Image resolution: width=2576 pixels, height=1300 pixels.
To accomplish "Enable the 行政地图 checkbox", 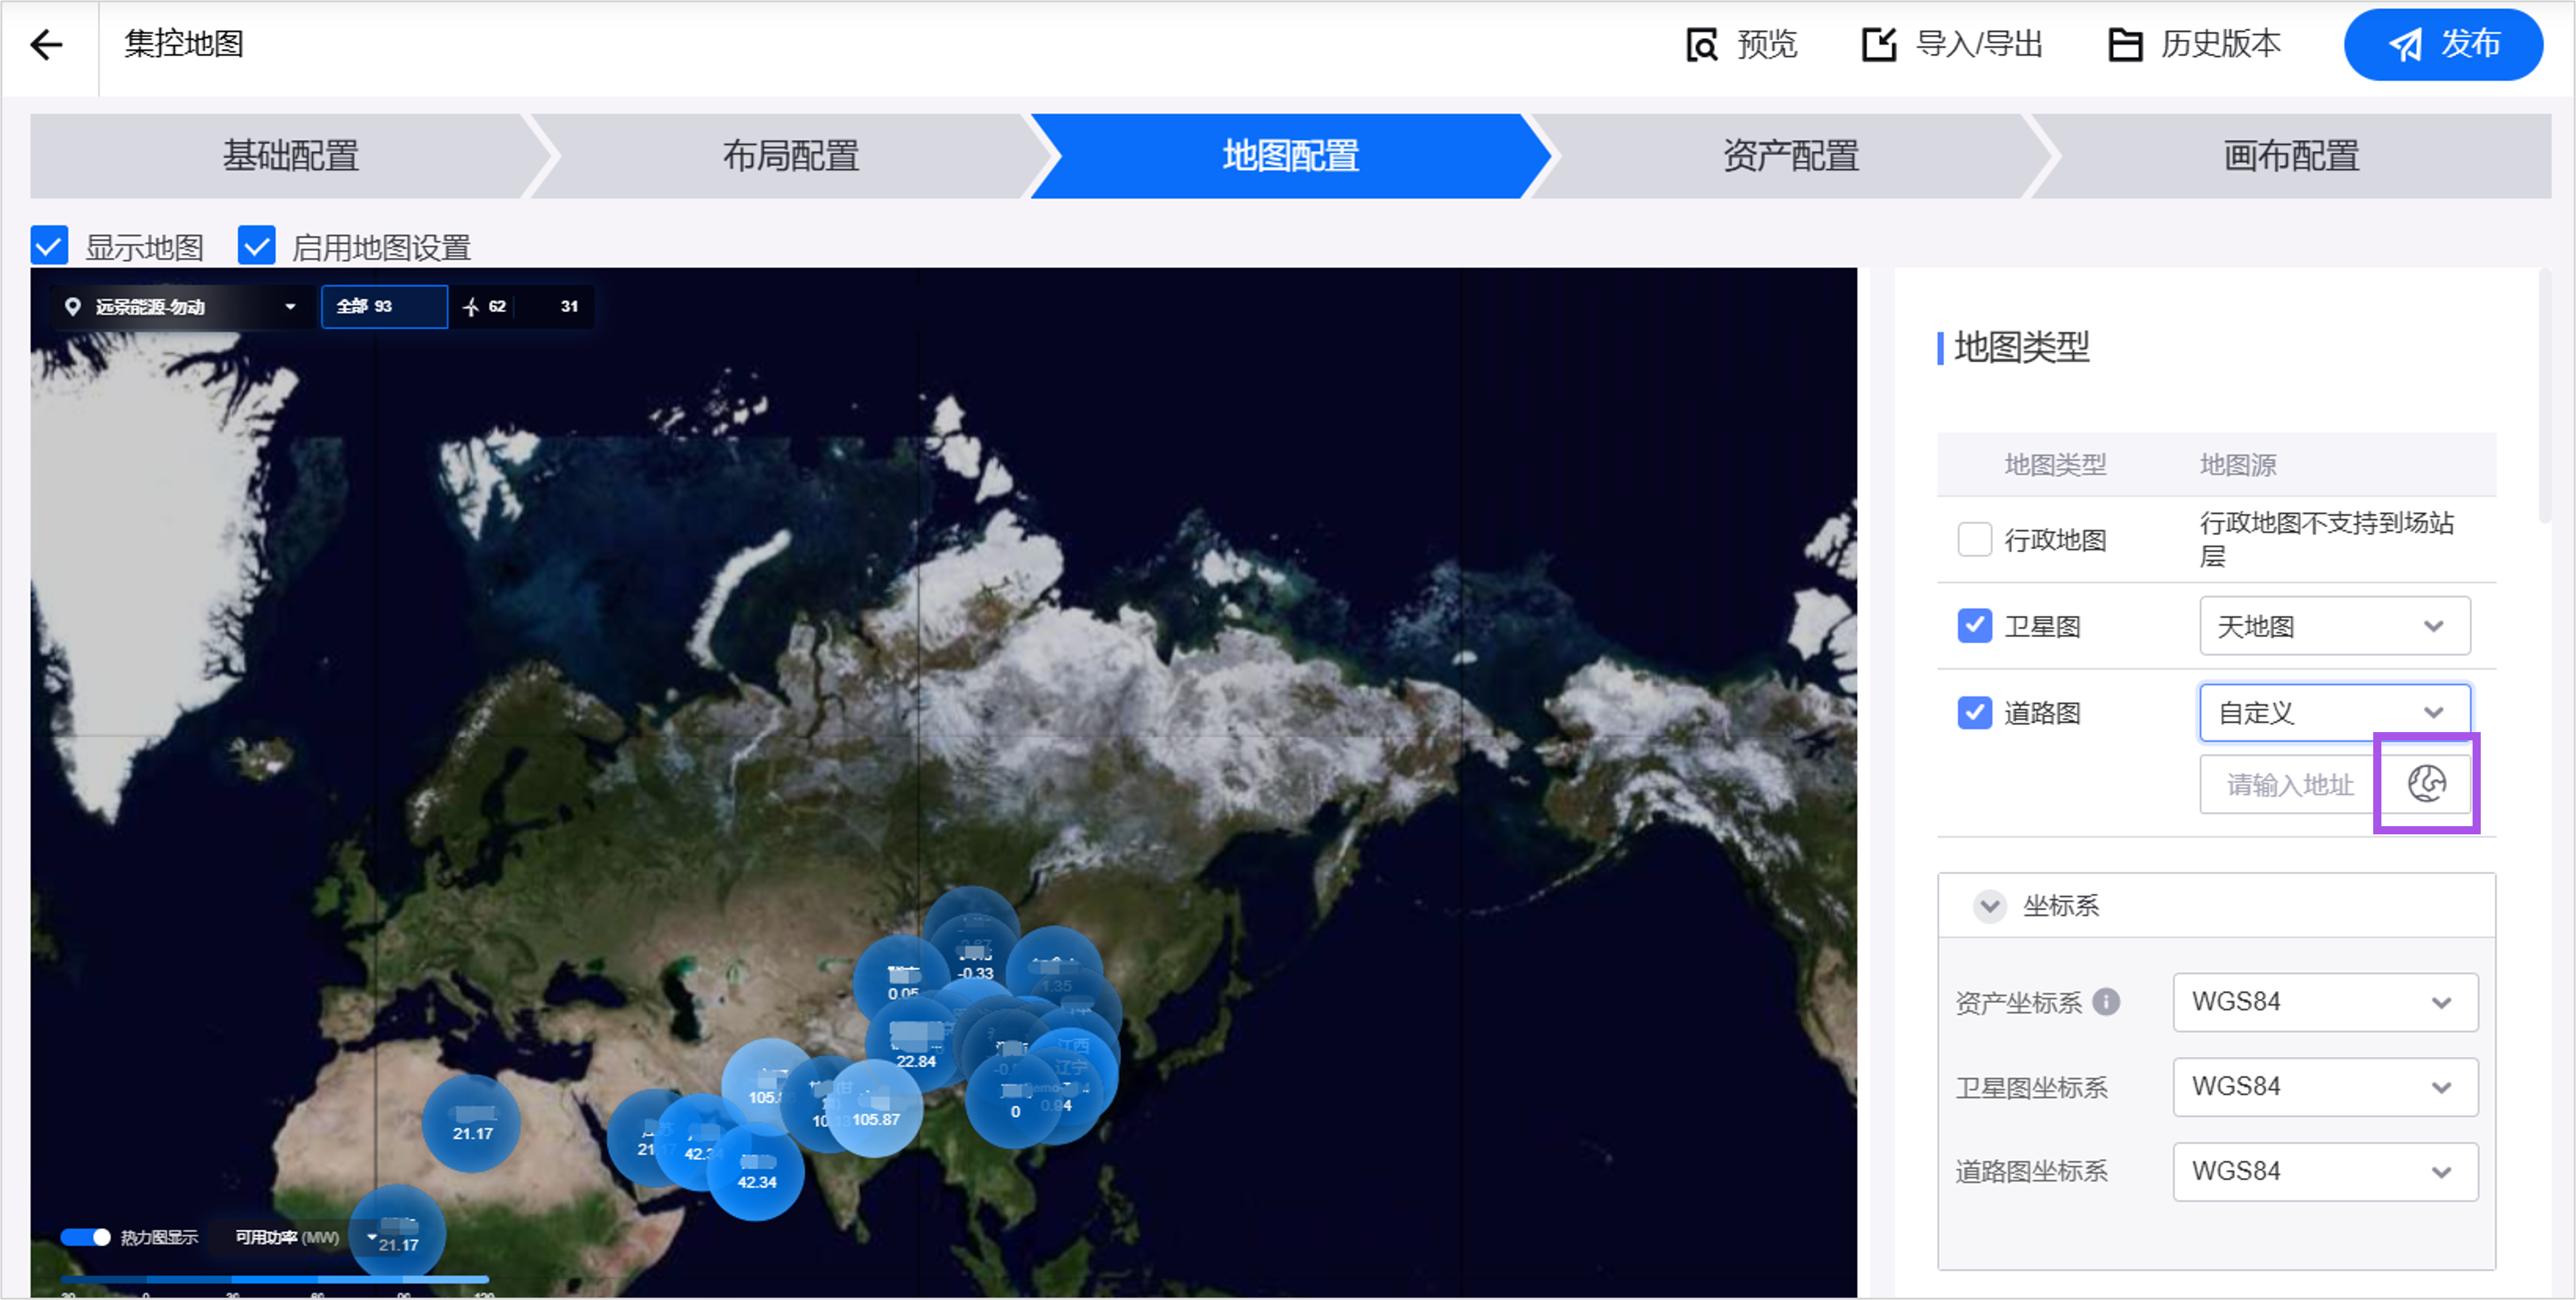I will pos(1974,540).
